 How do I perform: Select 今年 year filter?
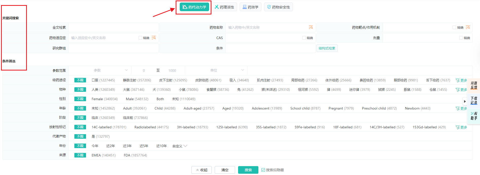[95, 146]
